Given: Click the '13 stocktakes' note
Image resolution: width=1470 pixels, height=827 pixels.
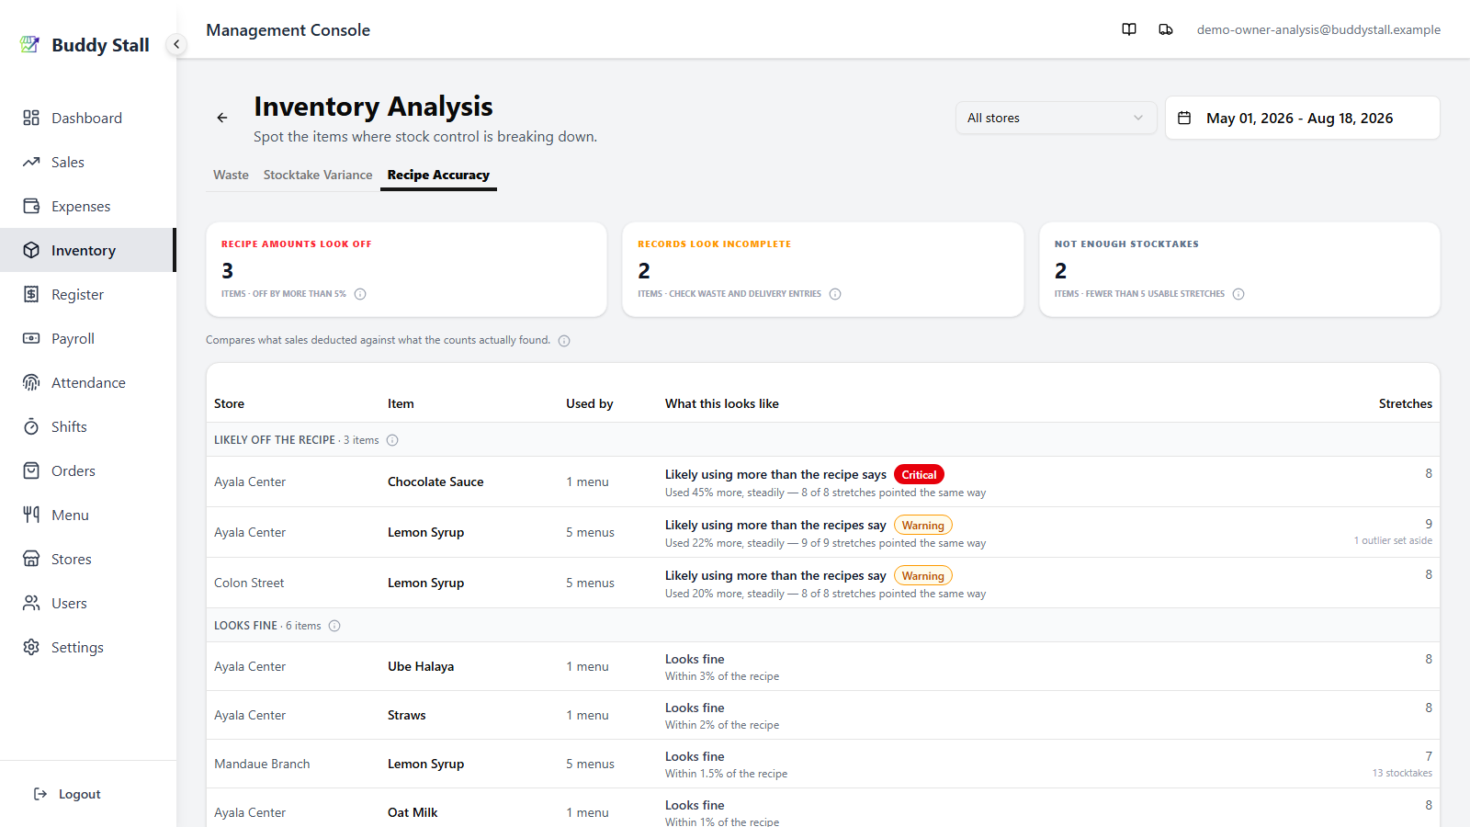Looking at the screenshot, I should (1402, 773).
